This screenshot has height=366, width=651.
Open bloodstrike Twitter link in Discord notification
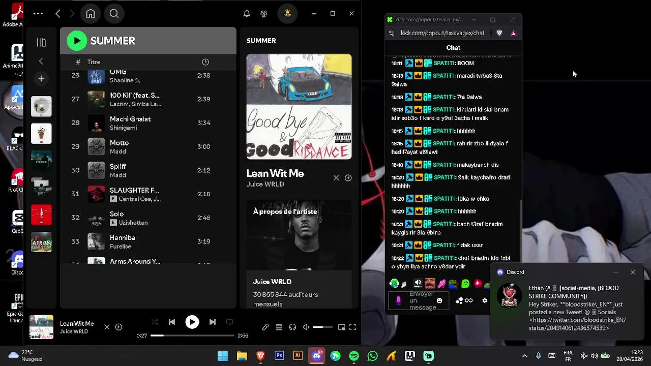[x=577, y=324]
